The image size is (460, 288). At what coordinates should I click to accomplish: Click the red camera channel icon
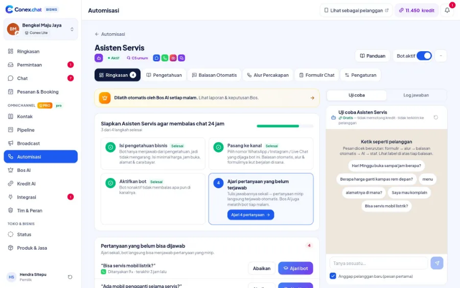click(x=173, y=58)
